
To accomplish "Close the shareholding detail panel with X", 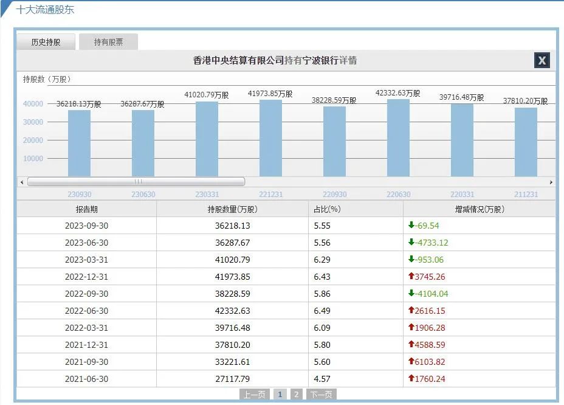I will point(542,60).
